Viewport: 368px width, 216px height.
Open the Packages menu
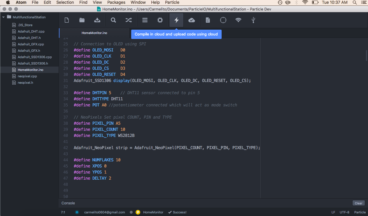(x=116, y=2)
